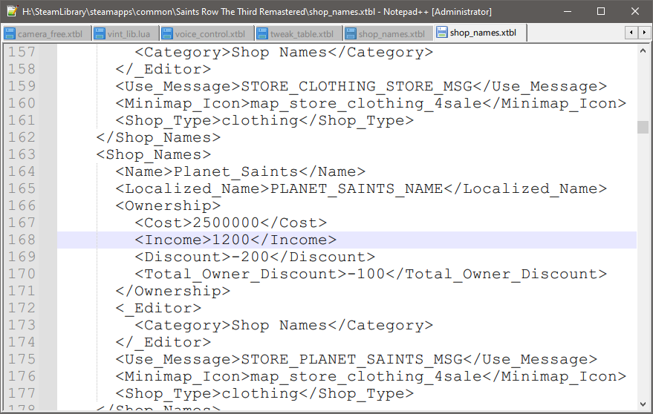
Task: Click closing _Editor tag on line 158
Action: point(163,69)
